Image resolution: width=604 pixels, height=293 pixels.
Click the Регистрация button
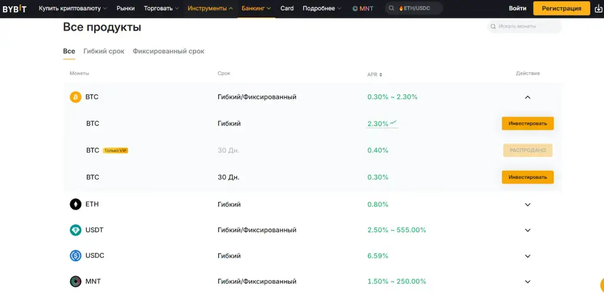tap(562, 8)
